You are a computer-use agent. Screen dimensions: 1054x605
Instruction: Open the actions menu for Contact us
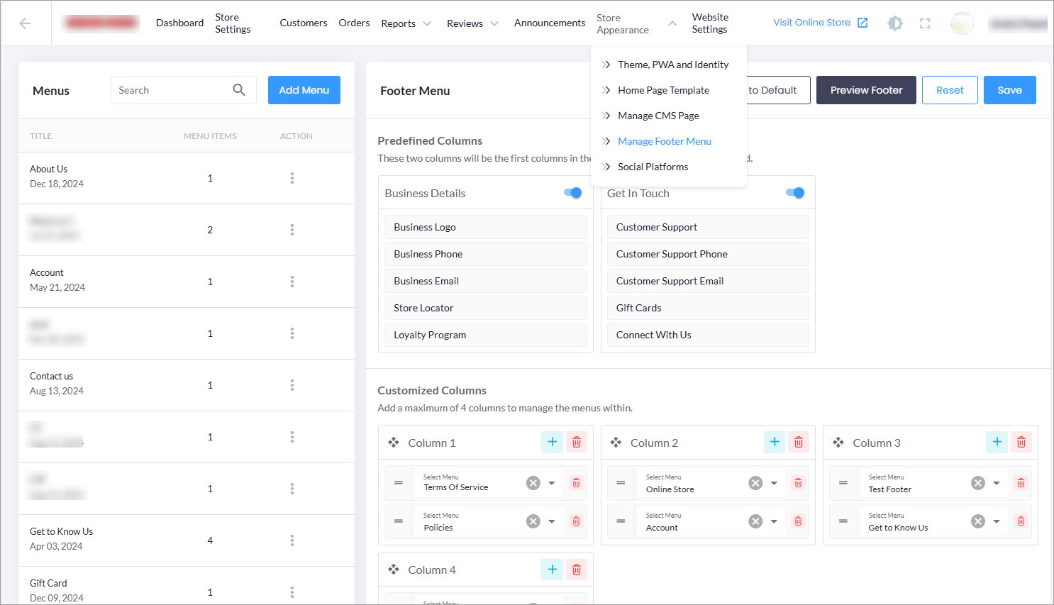pyautogui.click(x=292, y=385)
